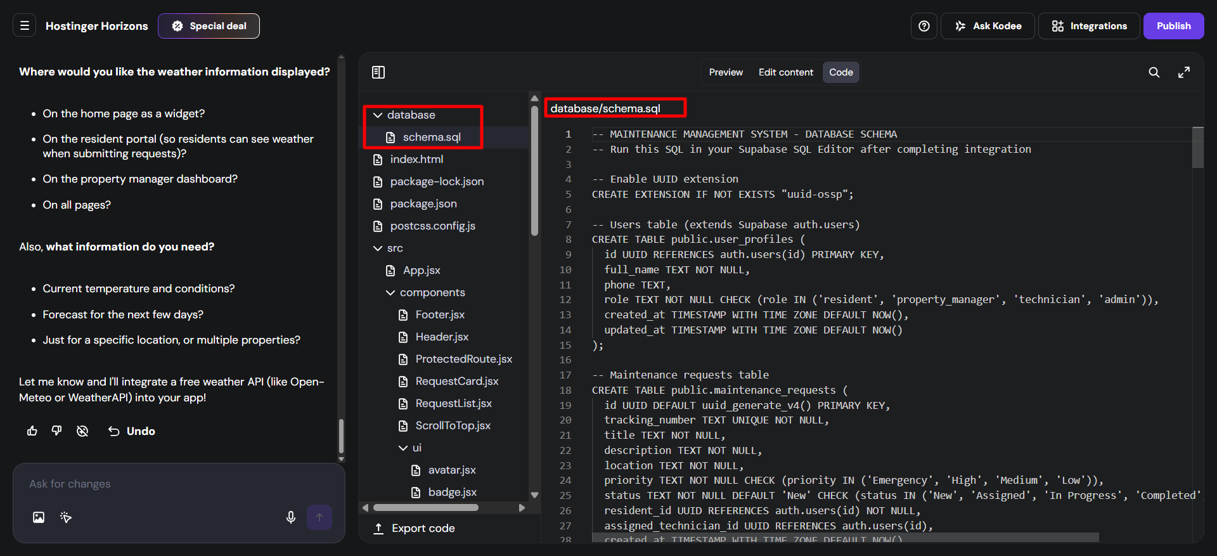Open ScrollToTop.jsx file
The image size is (1217, 556).
click(453, 425)
